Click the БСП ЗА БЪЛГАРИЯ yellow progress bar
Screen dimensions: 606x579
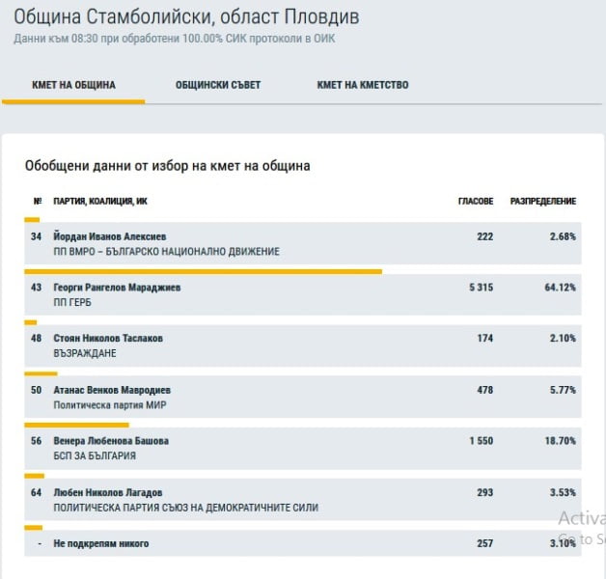[x=76, y=426]
